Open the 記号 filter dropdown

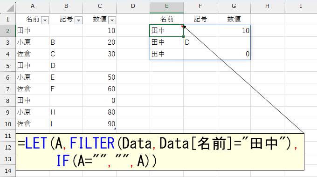point(78,20)
